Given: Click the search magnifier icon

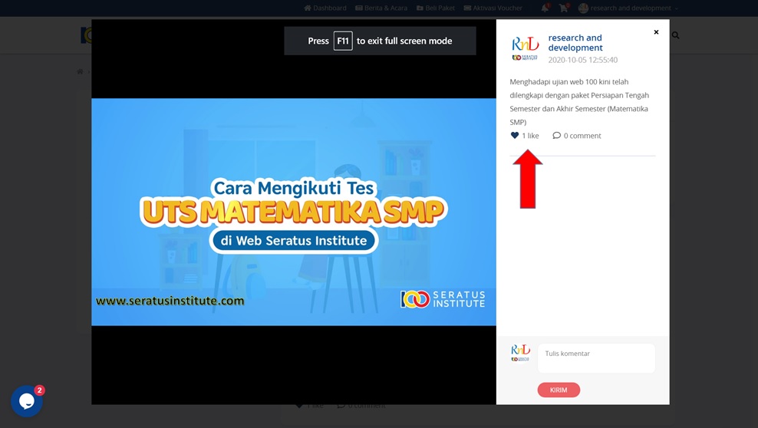Looking at the screenshot, I should click(675, 35).
